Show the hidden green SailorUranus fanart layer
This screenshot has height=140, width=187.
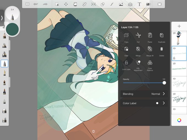coord(174,64)
